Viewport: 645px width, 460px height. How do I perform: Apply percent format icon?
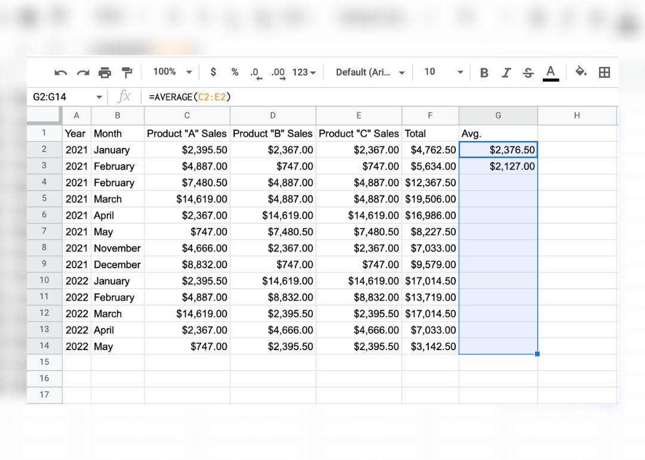(235, 72)
